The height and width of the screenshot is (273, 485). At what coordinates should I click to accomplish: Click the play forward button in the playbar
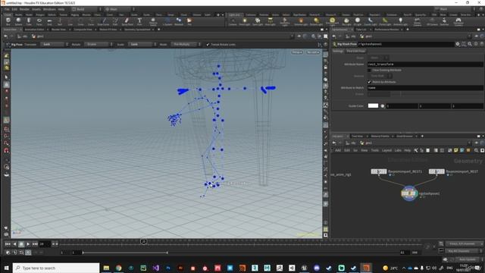click(28, 244)
